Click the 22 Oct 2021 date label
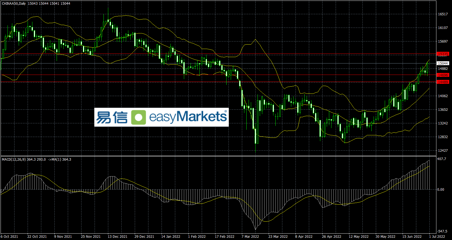Viewport: 452px width, 240px height. pos(37,236)
